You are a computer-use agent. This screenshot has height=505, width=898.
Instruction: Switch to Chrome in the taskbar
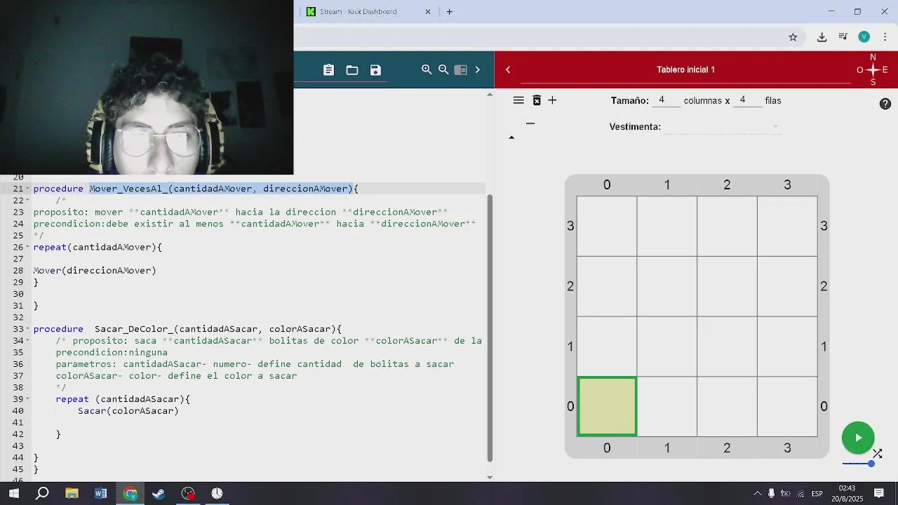[130, 494]
